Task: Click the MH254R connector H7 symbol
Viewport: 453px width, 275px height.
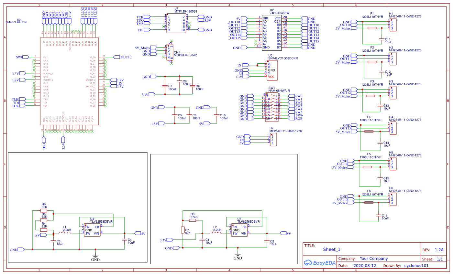Action: (x=273, y=140)
